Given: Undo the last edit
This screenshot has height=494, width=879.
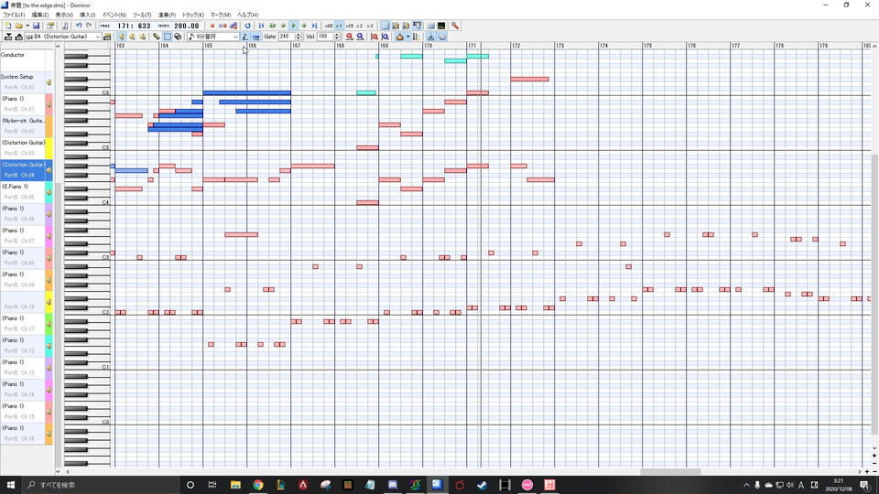Looking at the screenshot, I should pos(79,26).
